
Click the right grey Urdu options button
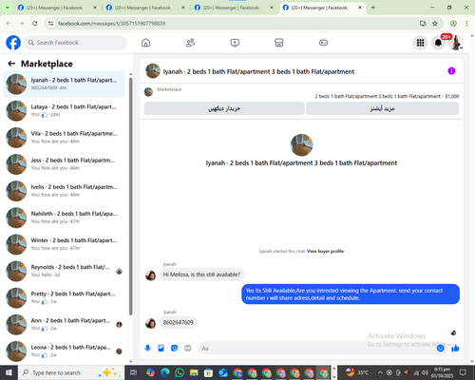coord(382,108)
